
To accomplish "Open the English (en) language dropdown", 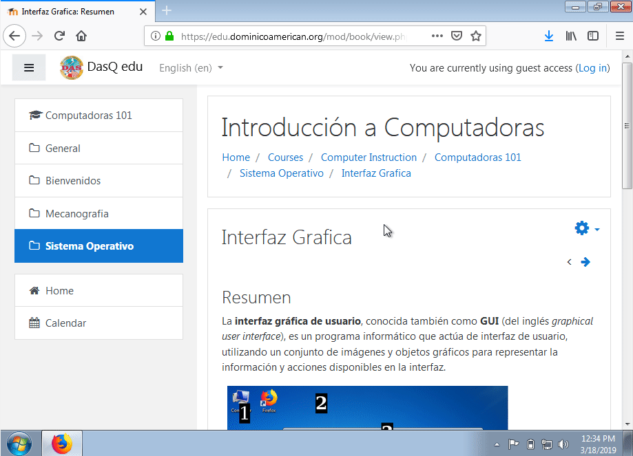I will click(x=191, y=68).
